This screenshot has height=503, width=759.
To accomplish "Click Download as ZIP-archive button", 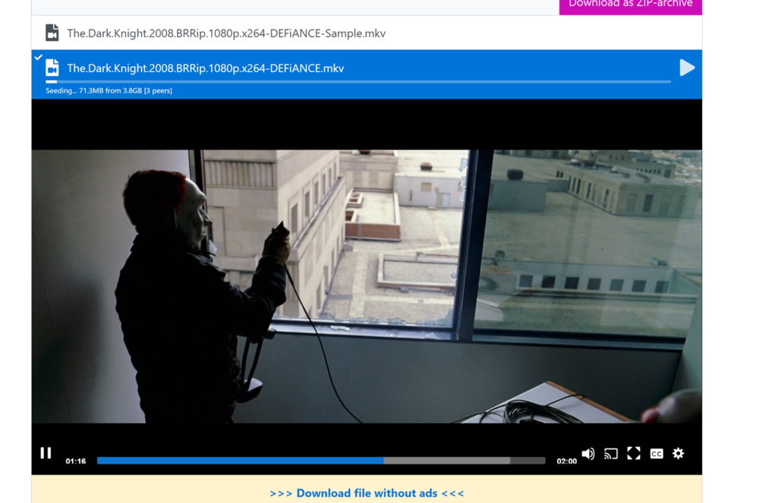I will tap(630, 5).
